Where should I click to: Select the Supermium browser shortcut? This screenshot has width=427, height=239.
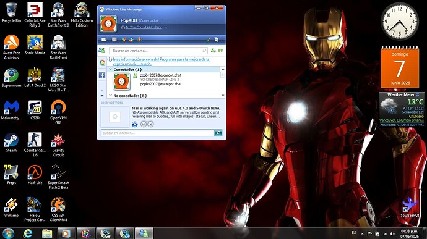coord(11,77)
